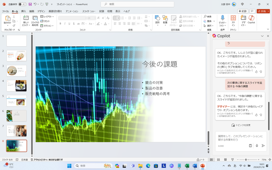Toggle underline formatting (U)
The width and height of the screenshot is (272, 170).
(69, 23)
